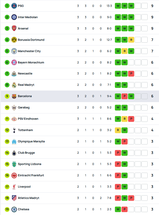
Task: Open the Eintracht Frankfurt name link
Action: [31, 175]
